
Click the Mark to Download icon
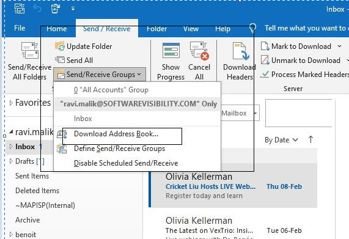coord(265,46)
